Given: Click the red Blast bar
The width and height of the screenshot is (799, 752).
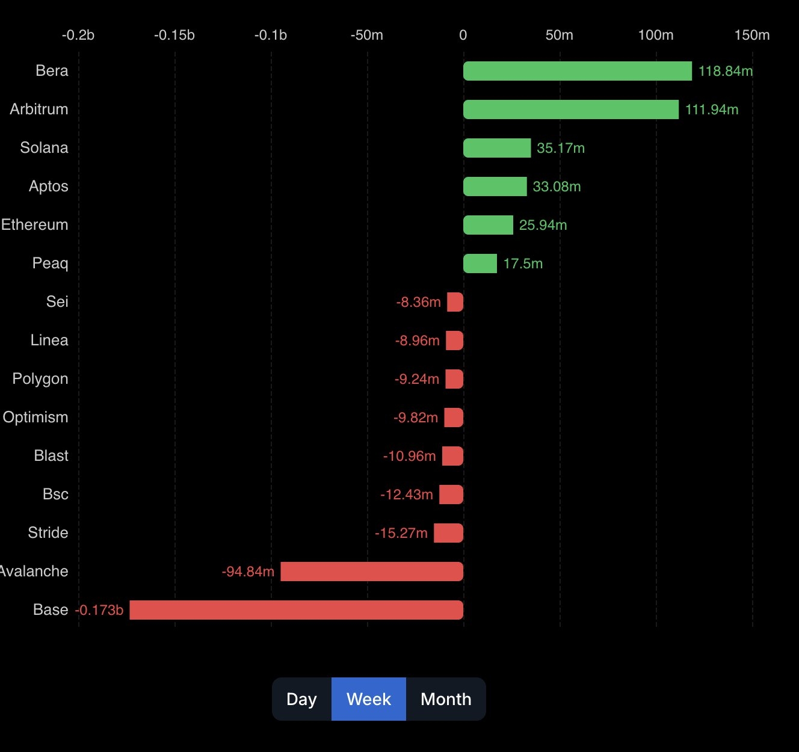Looking at the screenshot, I should pos(452,456).
